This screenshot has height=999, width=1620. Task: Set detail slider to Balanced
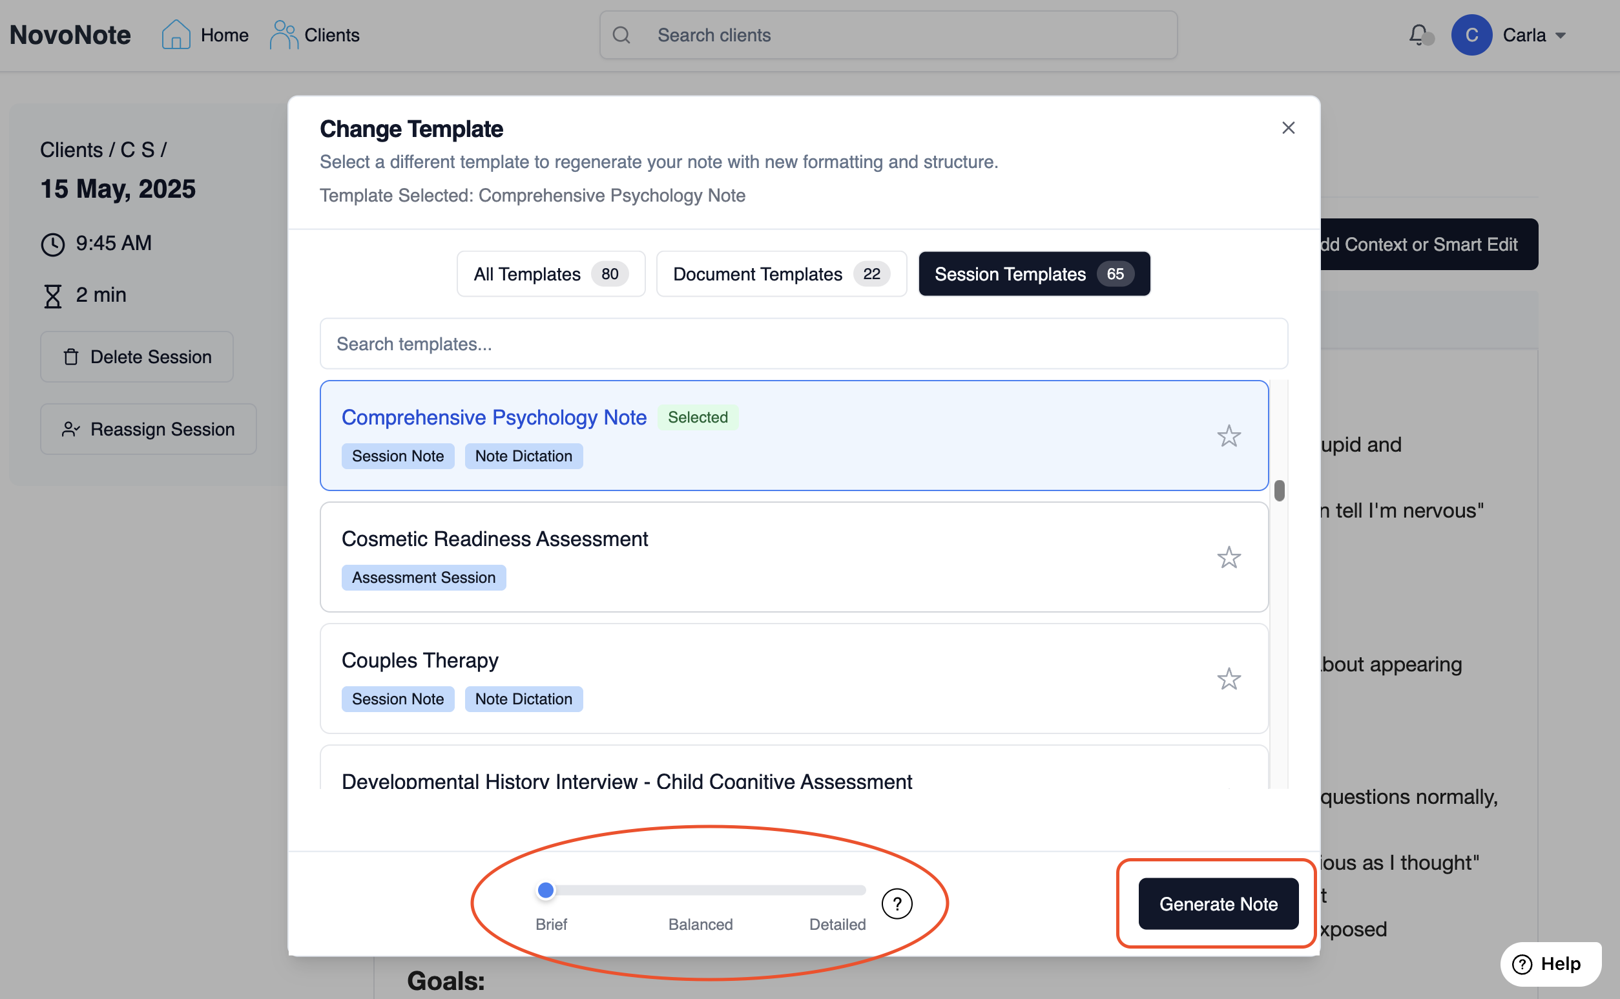click(701, 890)
